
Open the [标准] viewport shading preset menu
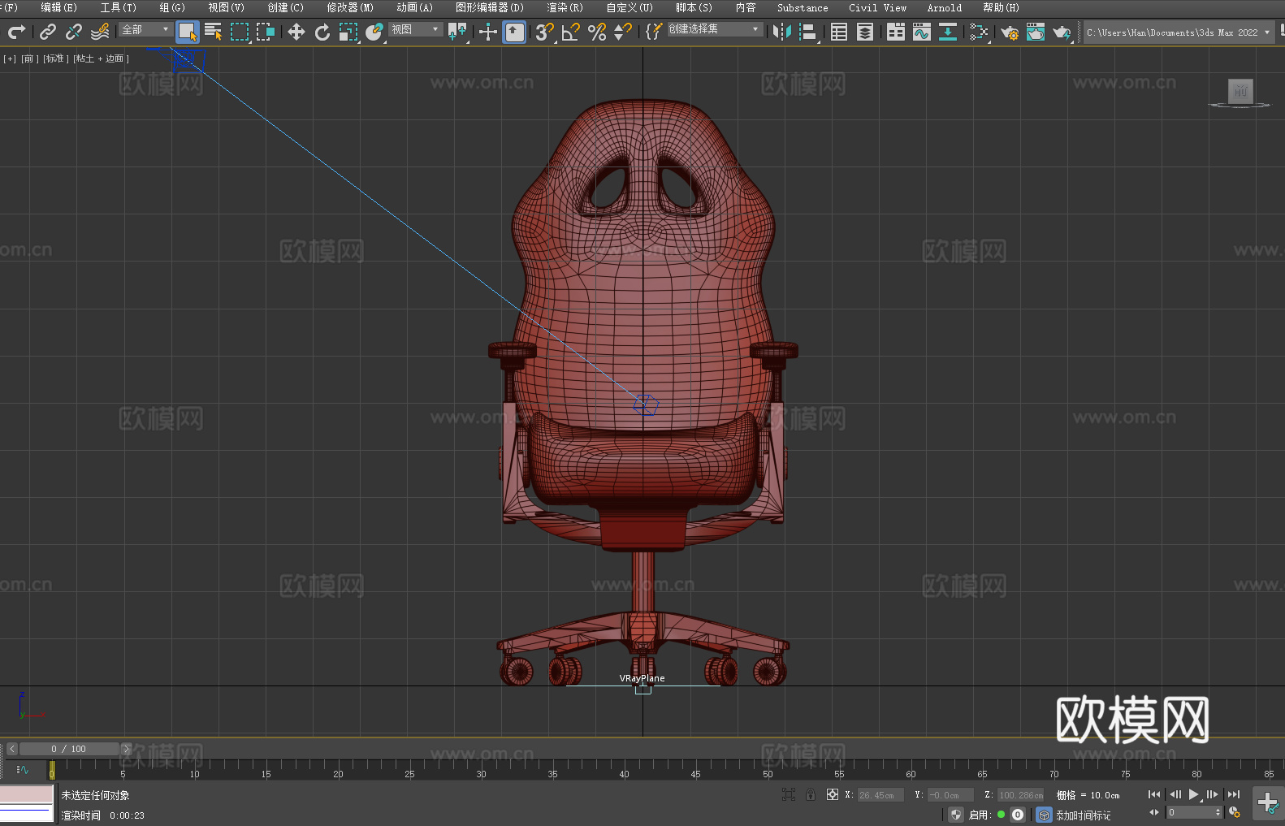pos(55,58)
